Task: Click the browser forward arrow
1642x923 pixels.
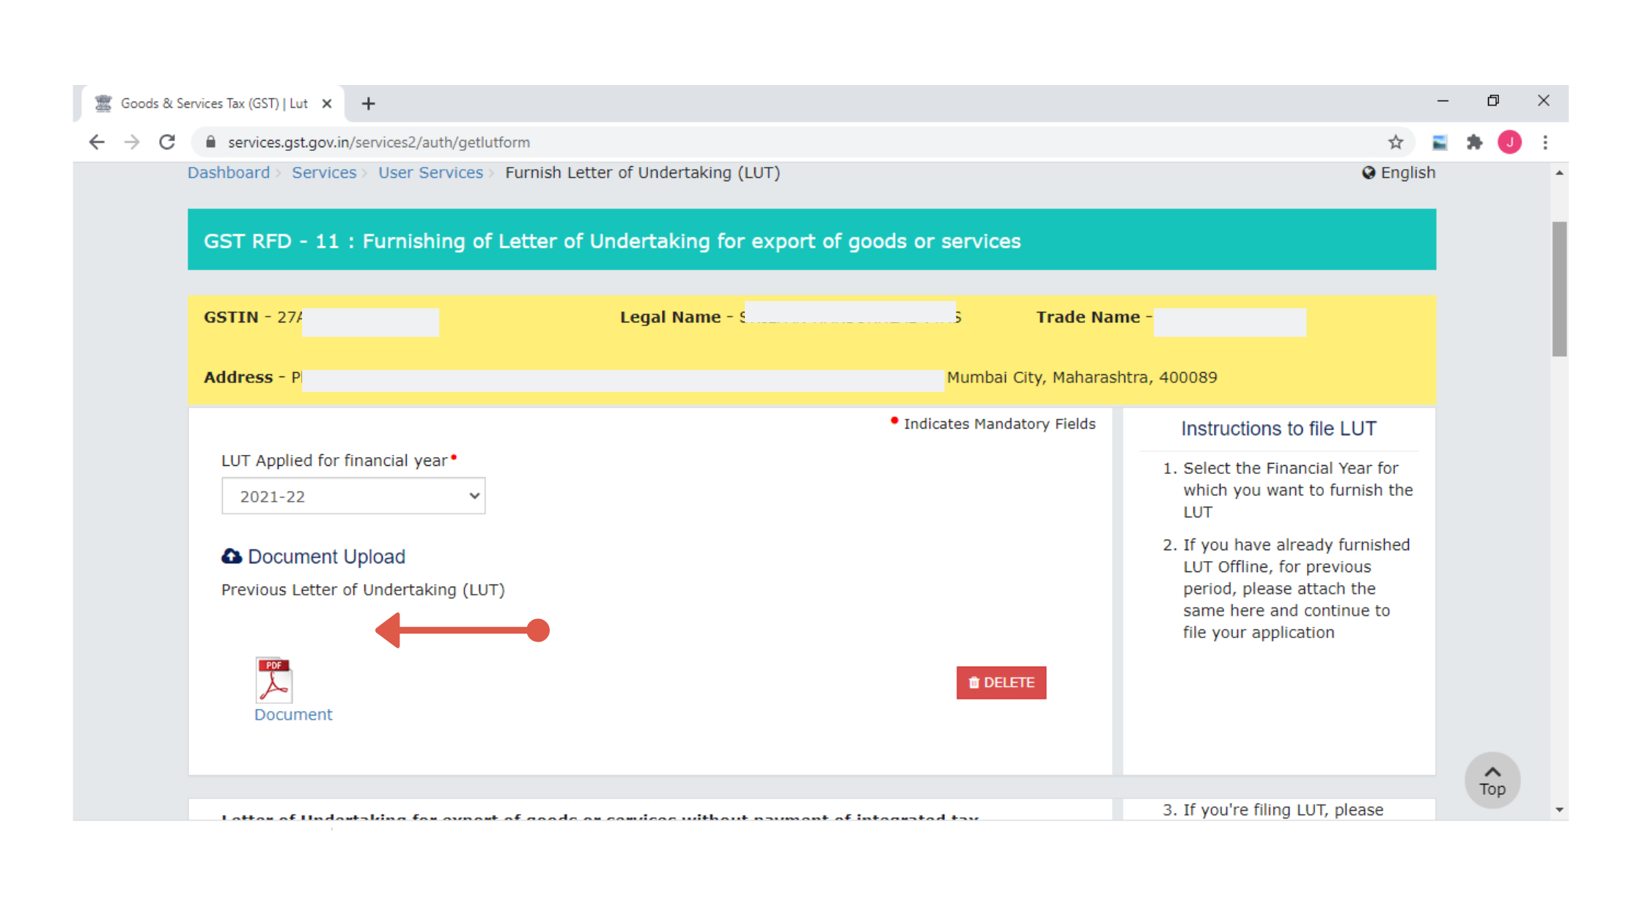Action: (x=132, y=142)
